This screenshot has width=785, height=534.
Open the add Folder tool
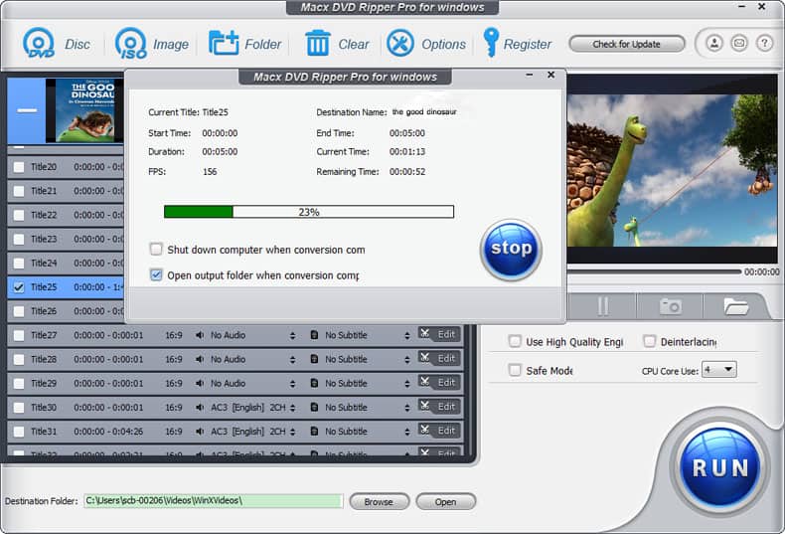pyautogui.click(x=224, y=44)
